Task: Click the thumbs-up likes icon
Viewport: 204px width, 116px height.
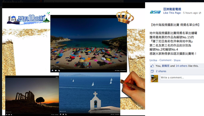Action: [152, 66]
